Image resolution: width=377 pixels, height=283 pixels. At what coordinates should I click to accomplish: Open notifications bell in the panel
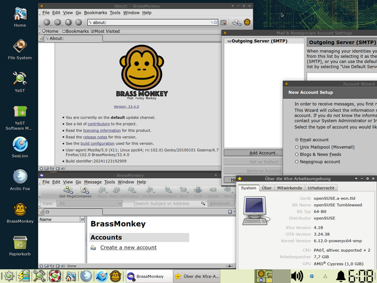(341, 276)
